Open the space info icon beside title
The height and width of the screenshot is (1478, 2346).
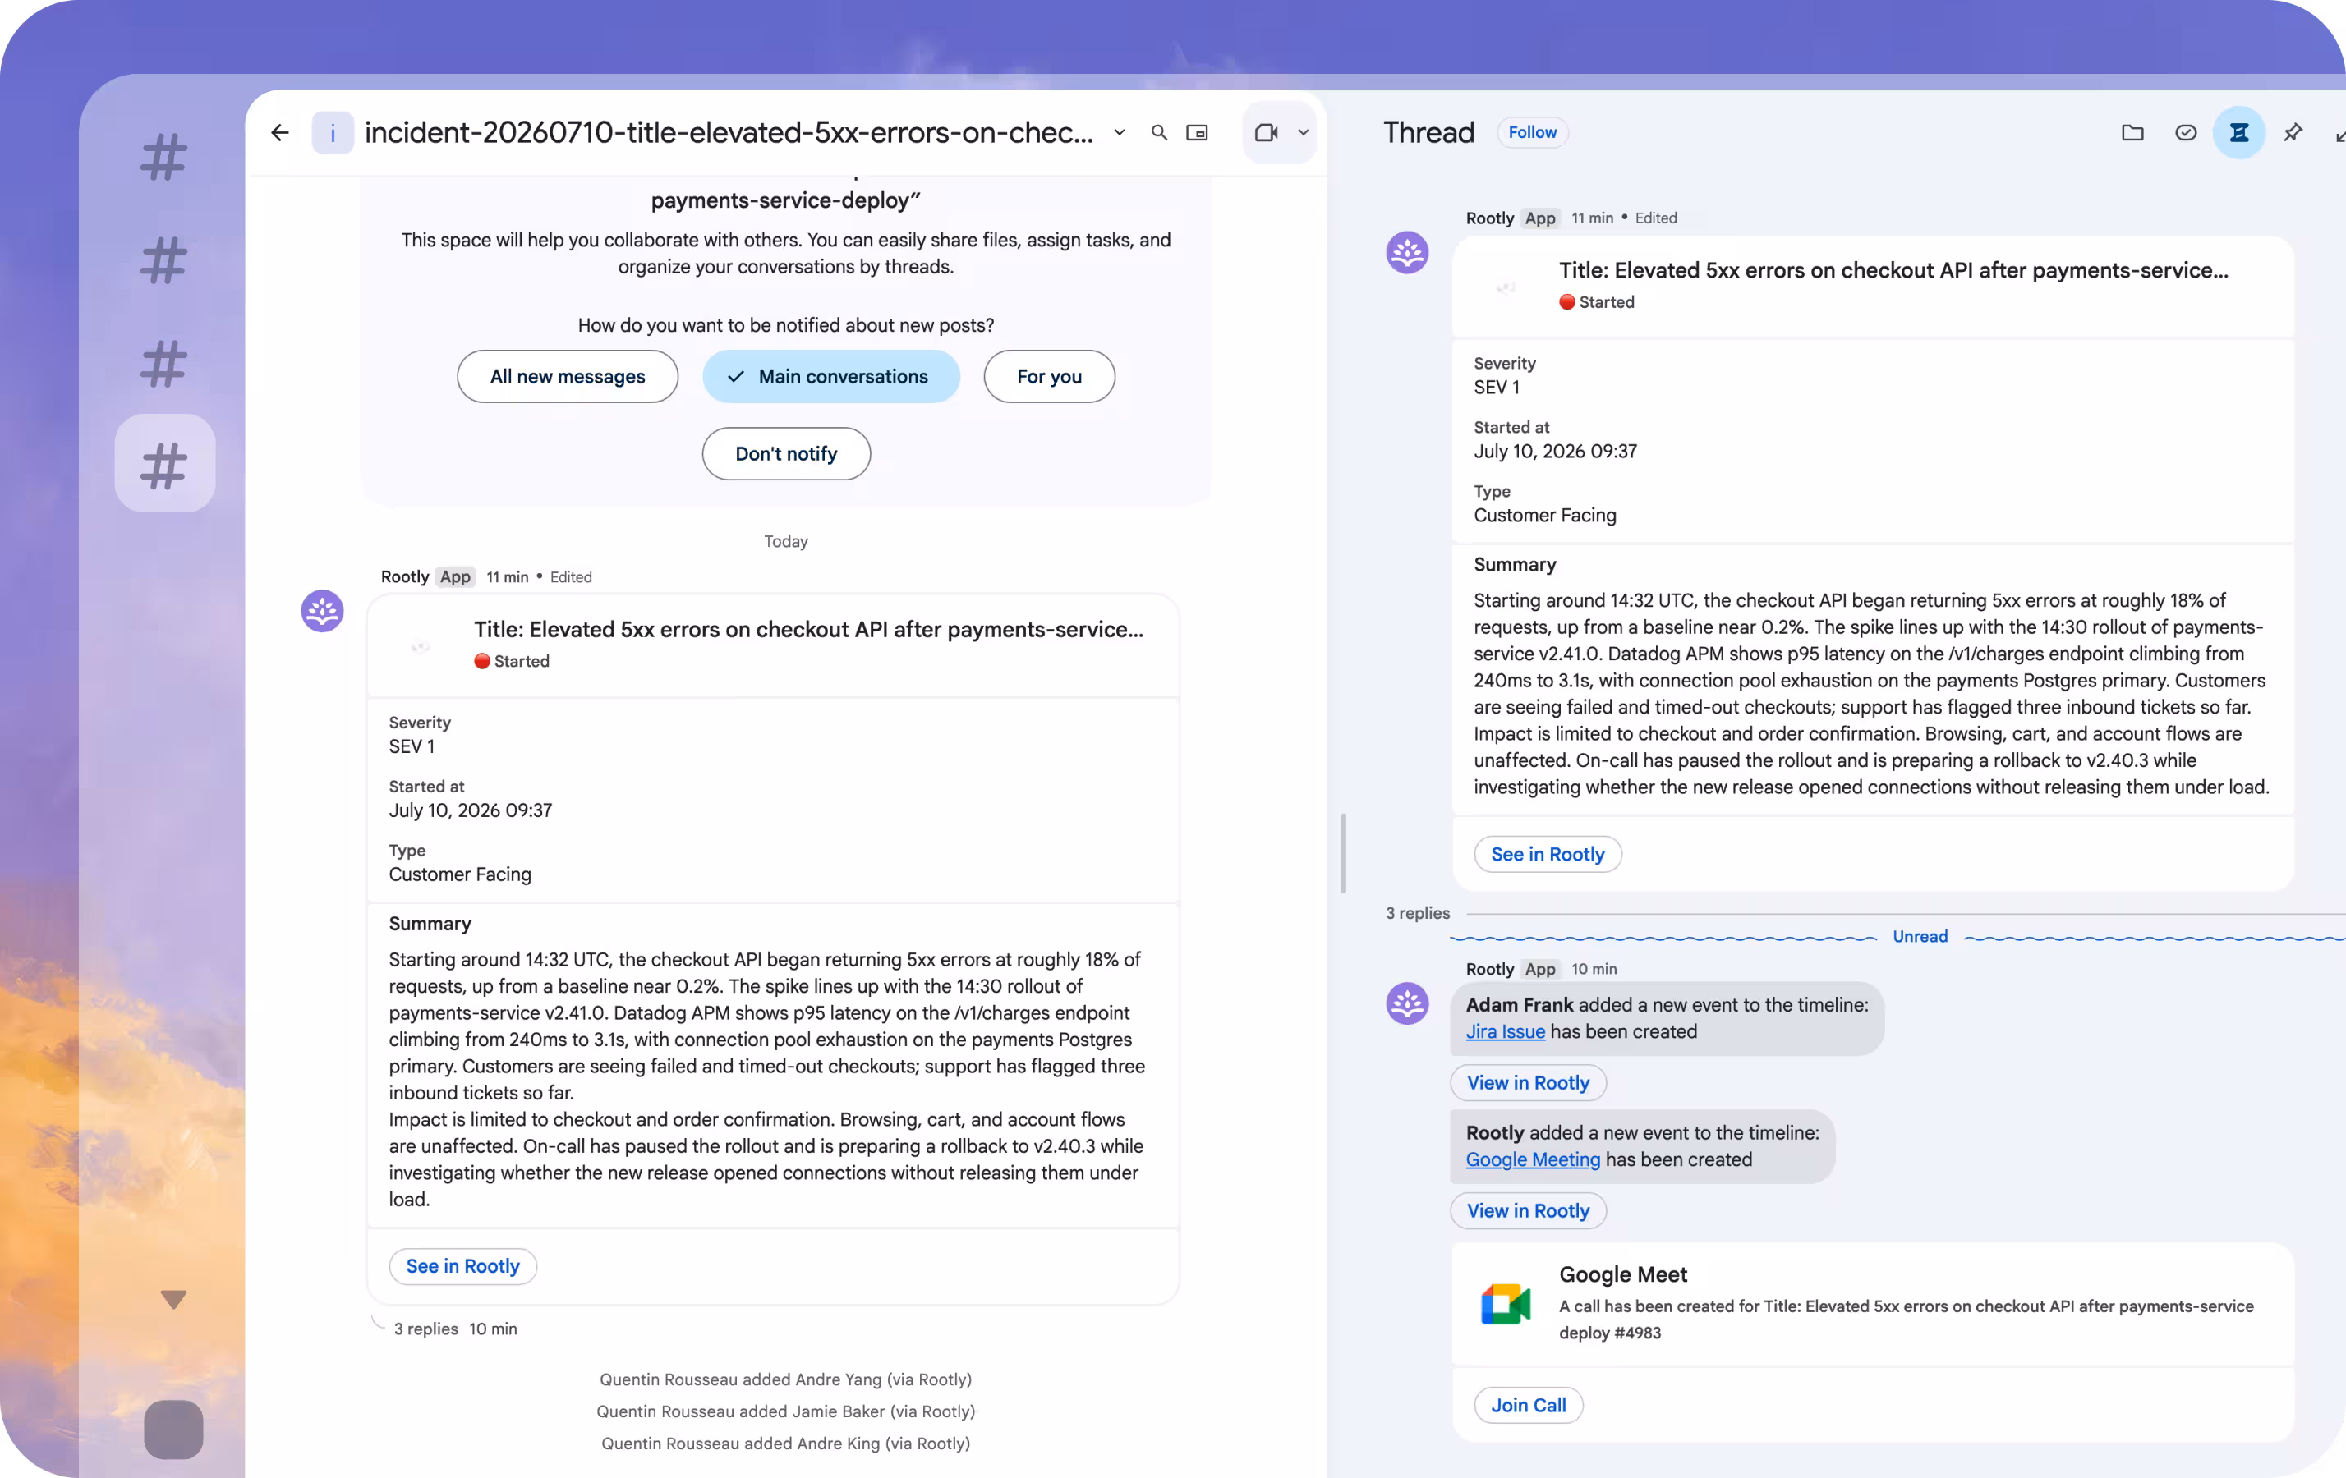tap(332, 132)
